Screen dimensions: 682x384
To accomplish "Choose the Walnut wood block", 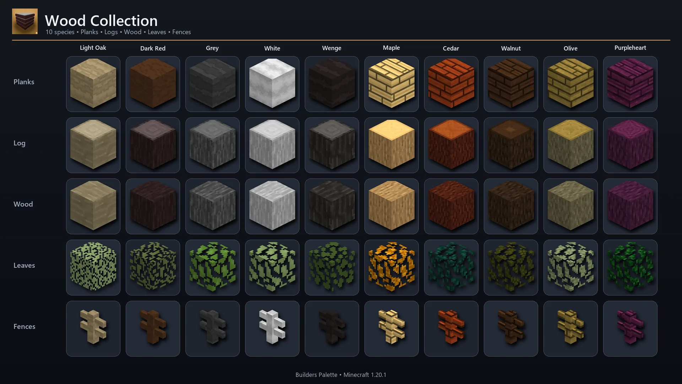I will (x=511, y=206).
